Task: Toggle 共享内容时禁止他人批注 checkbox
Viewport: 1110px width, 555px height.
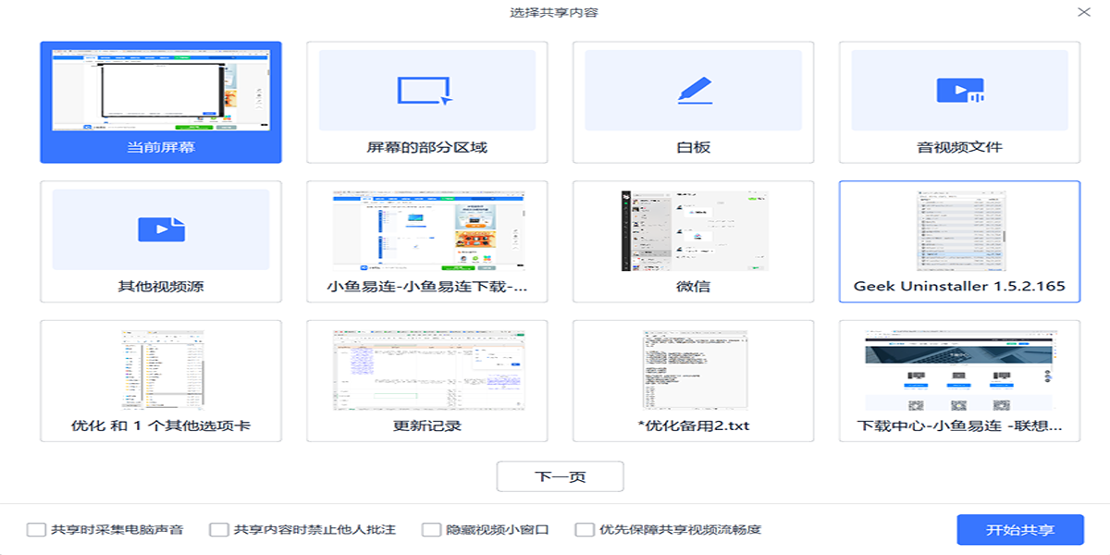Action: tap(218, 530)
